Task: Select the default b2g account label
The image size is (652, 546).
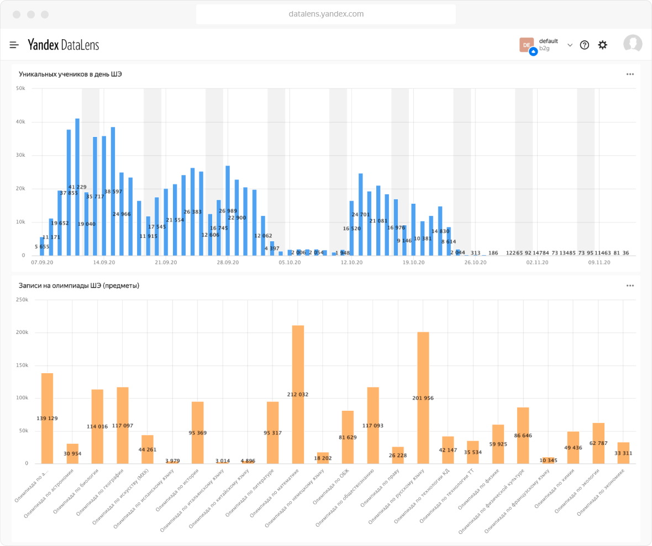Action: (548, 45)
